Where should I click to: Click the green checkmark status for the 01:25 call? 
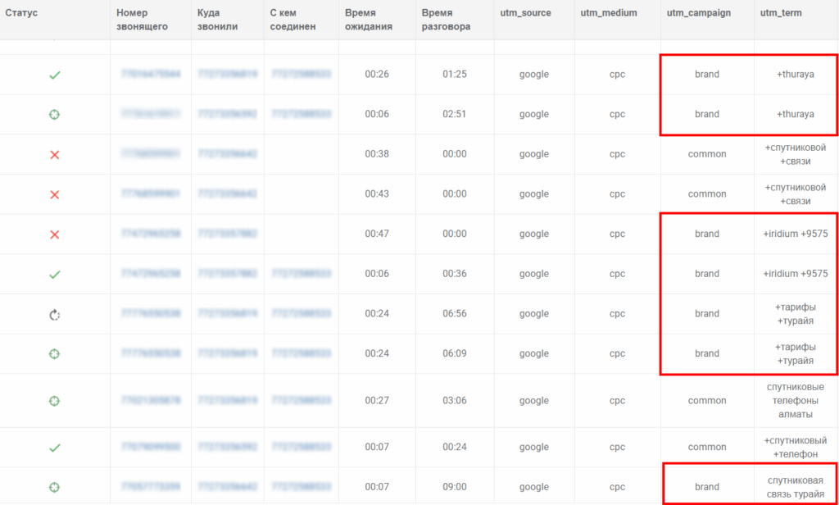coord(55,75)
